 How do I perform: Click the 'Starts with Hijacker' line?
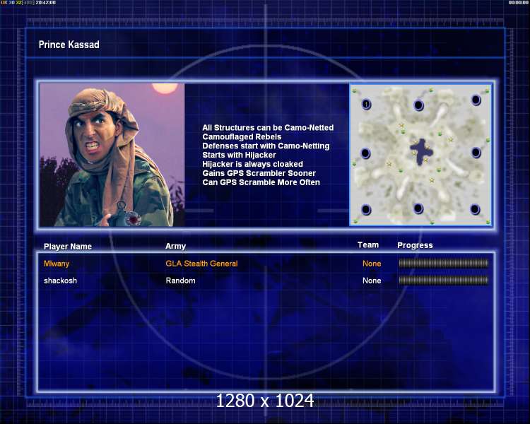pyautogui.click(x=239, y=155)
